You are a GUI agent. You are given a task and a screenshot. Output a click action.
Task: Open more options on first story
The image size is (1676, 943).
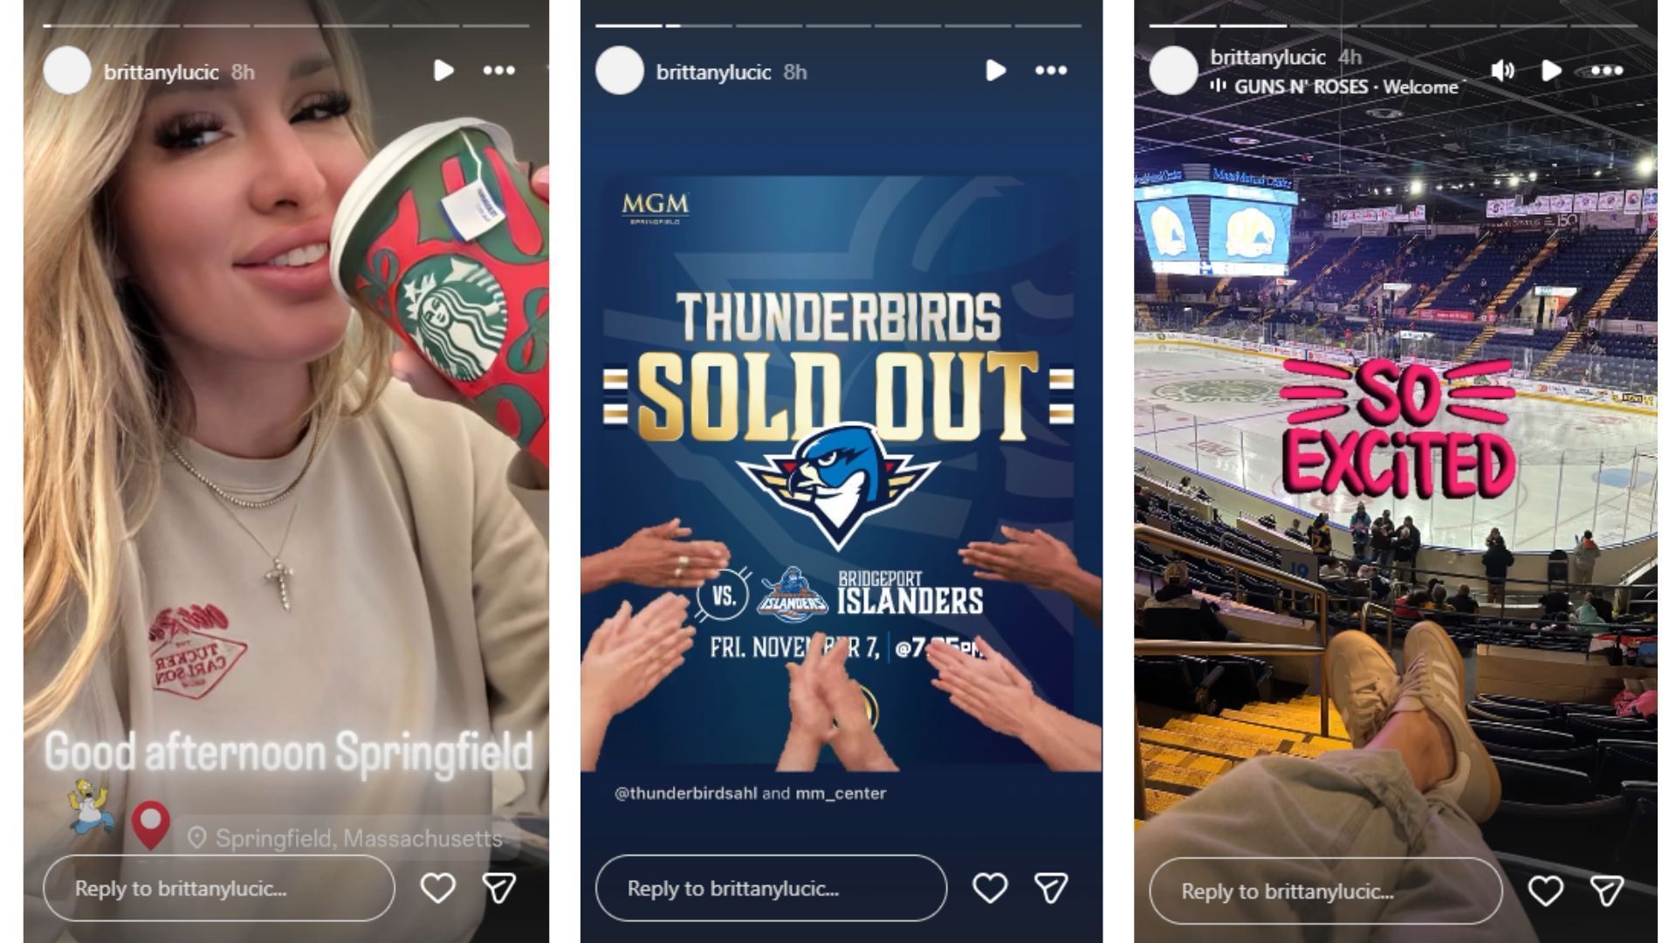pos(499,71)
